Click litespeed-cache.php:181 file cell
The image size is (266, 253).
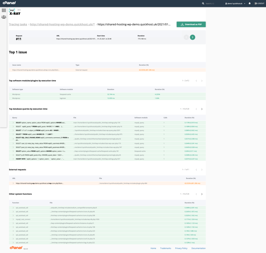[x=96, y=151]
